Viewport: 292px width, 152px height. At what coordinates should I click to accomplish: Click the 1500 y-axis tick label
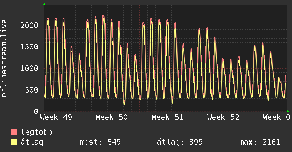tap(29, 47)
